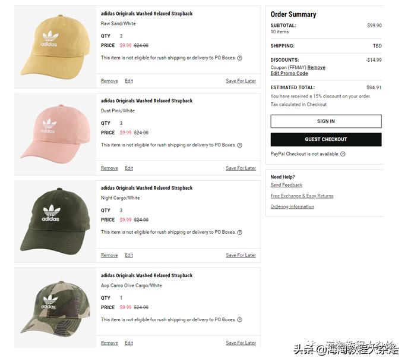Image resolution: width=408 pixels, height=364 pixels.
Task: Open Send Feedback link
Action: [286, 185]
